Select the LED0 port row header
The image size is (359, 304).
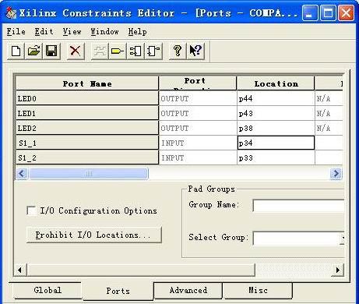[87, 98]
